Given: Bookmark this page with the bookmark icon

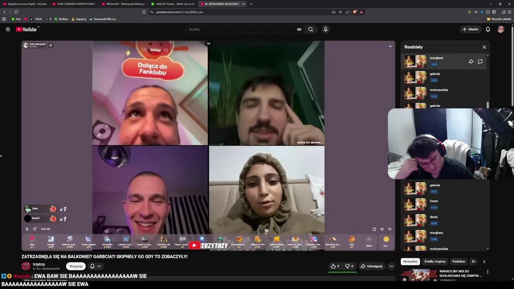Looking at the screenshot, I should click(144, 12).
